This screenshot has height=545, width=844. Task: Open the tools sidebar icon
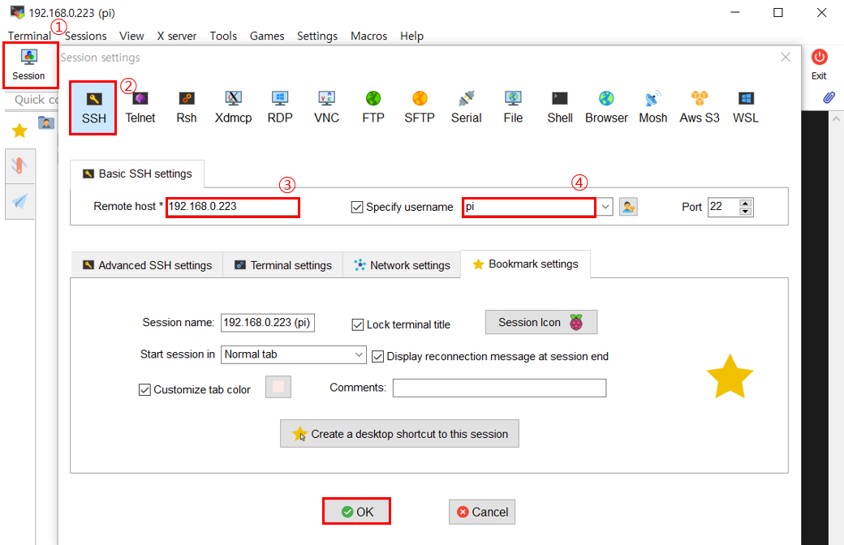(20, 165)
